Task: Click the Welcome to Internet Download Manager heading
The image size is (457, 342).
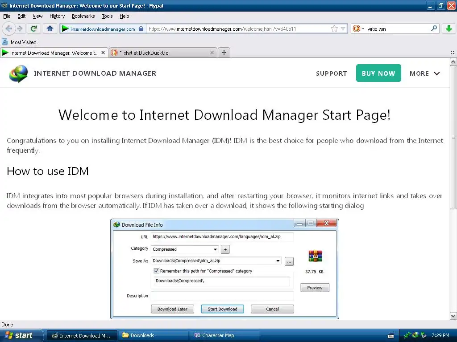Action: (x=224, y=115)
